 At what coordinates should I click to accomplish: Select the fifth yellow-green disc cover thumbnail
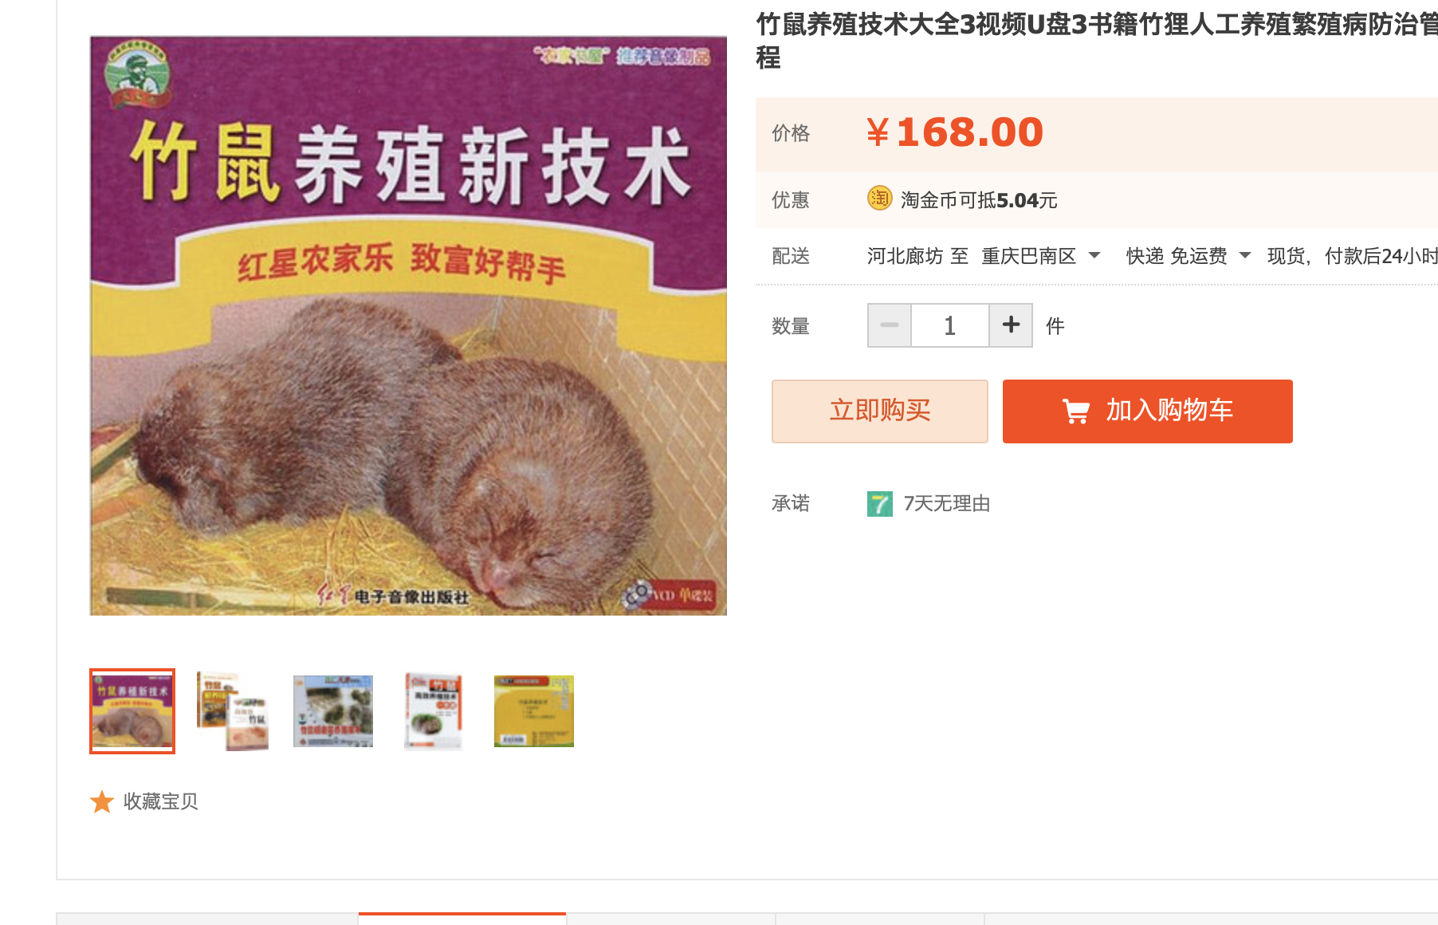534,711
